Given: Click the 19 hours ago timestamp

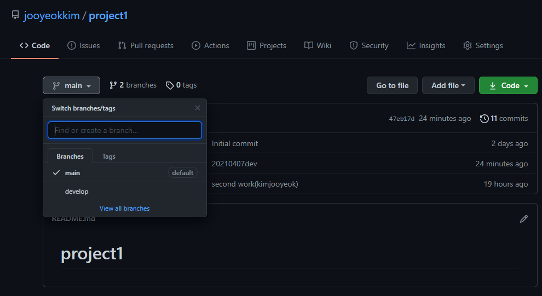Looking at the screenshot, I should [506, 184].
